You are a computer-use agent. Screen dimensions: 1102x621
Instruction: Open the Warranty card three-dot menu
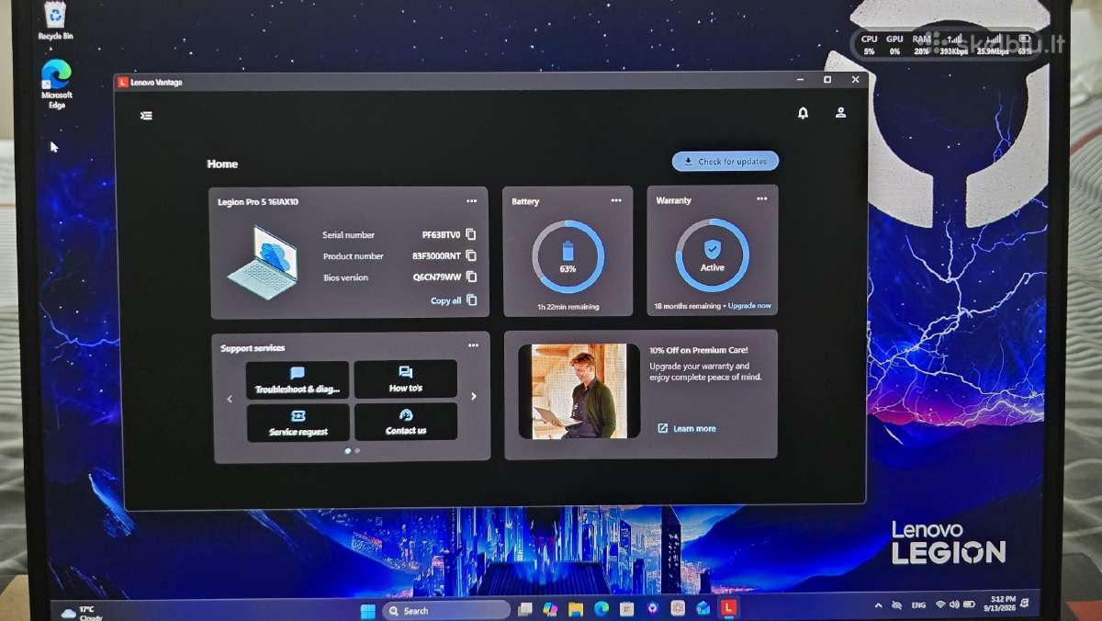pyautogui.click(x=761, y=198)
